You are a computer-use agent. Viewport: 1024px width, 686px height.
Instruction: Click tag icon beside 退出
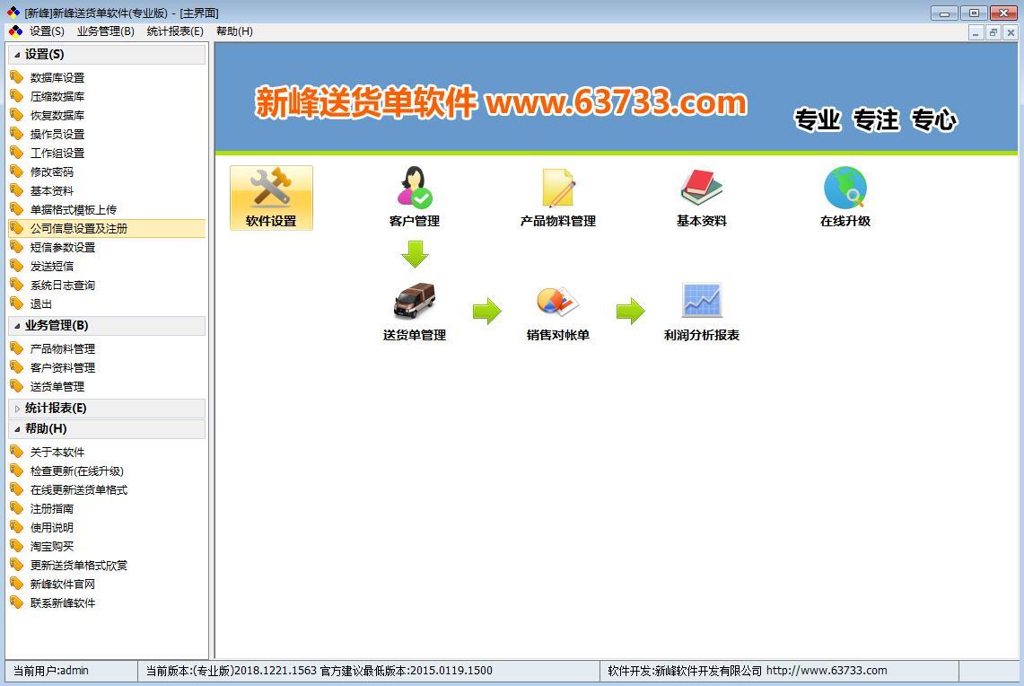[x=17, y=303]
